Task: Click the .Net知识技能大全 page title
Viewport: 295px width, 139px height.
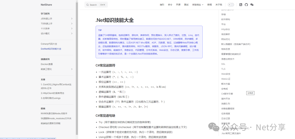Action: point(114,20)
